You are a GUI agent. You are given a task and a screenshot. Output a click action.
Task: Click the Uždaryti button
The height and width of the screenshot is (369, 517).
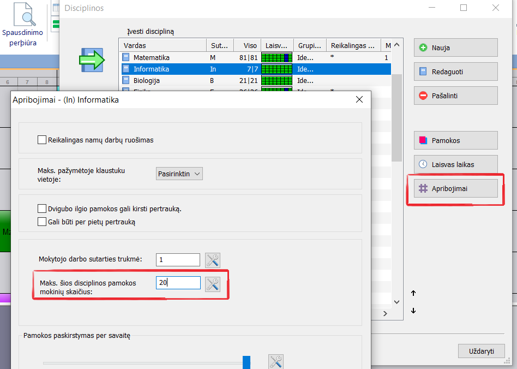coord(482,351)
